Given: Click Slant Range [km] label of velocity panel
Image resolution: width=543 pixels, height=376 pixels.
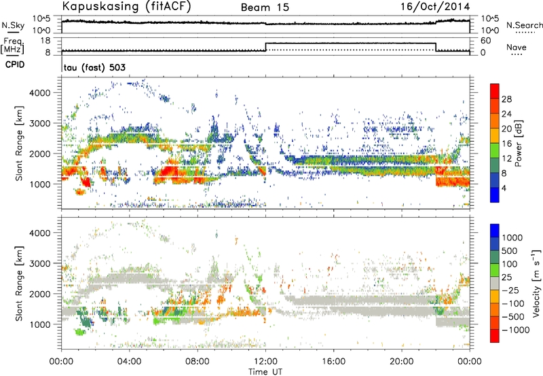Looking at the screenshot, I should coord(19,283).
